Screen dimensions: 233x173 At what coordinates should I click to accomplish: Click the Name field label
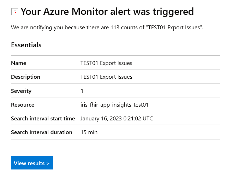[19, 63]
